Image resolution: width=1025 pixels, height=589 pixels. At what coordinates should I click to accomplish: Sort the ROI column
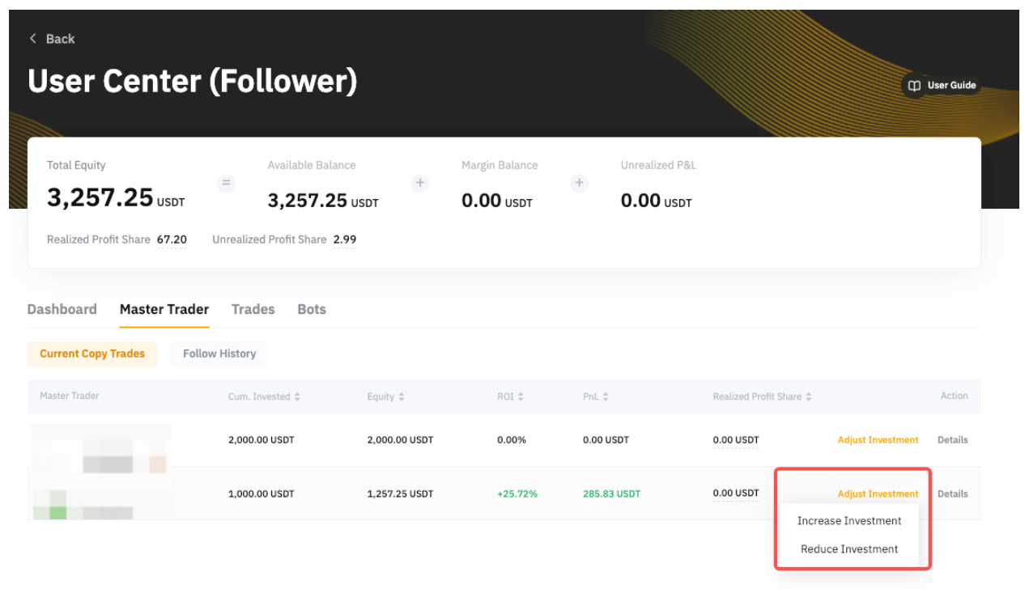521,397
